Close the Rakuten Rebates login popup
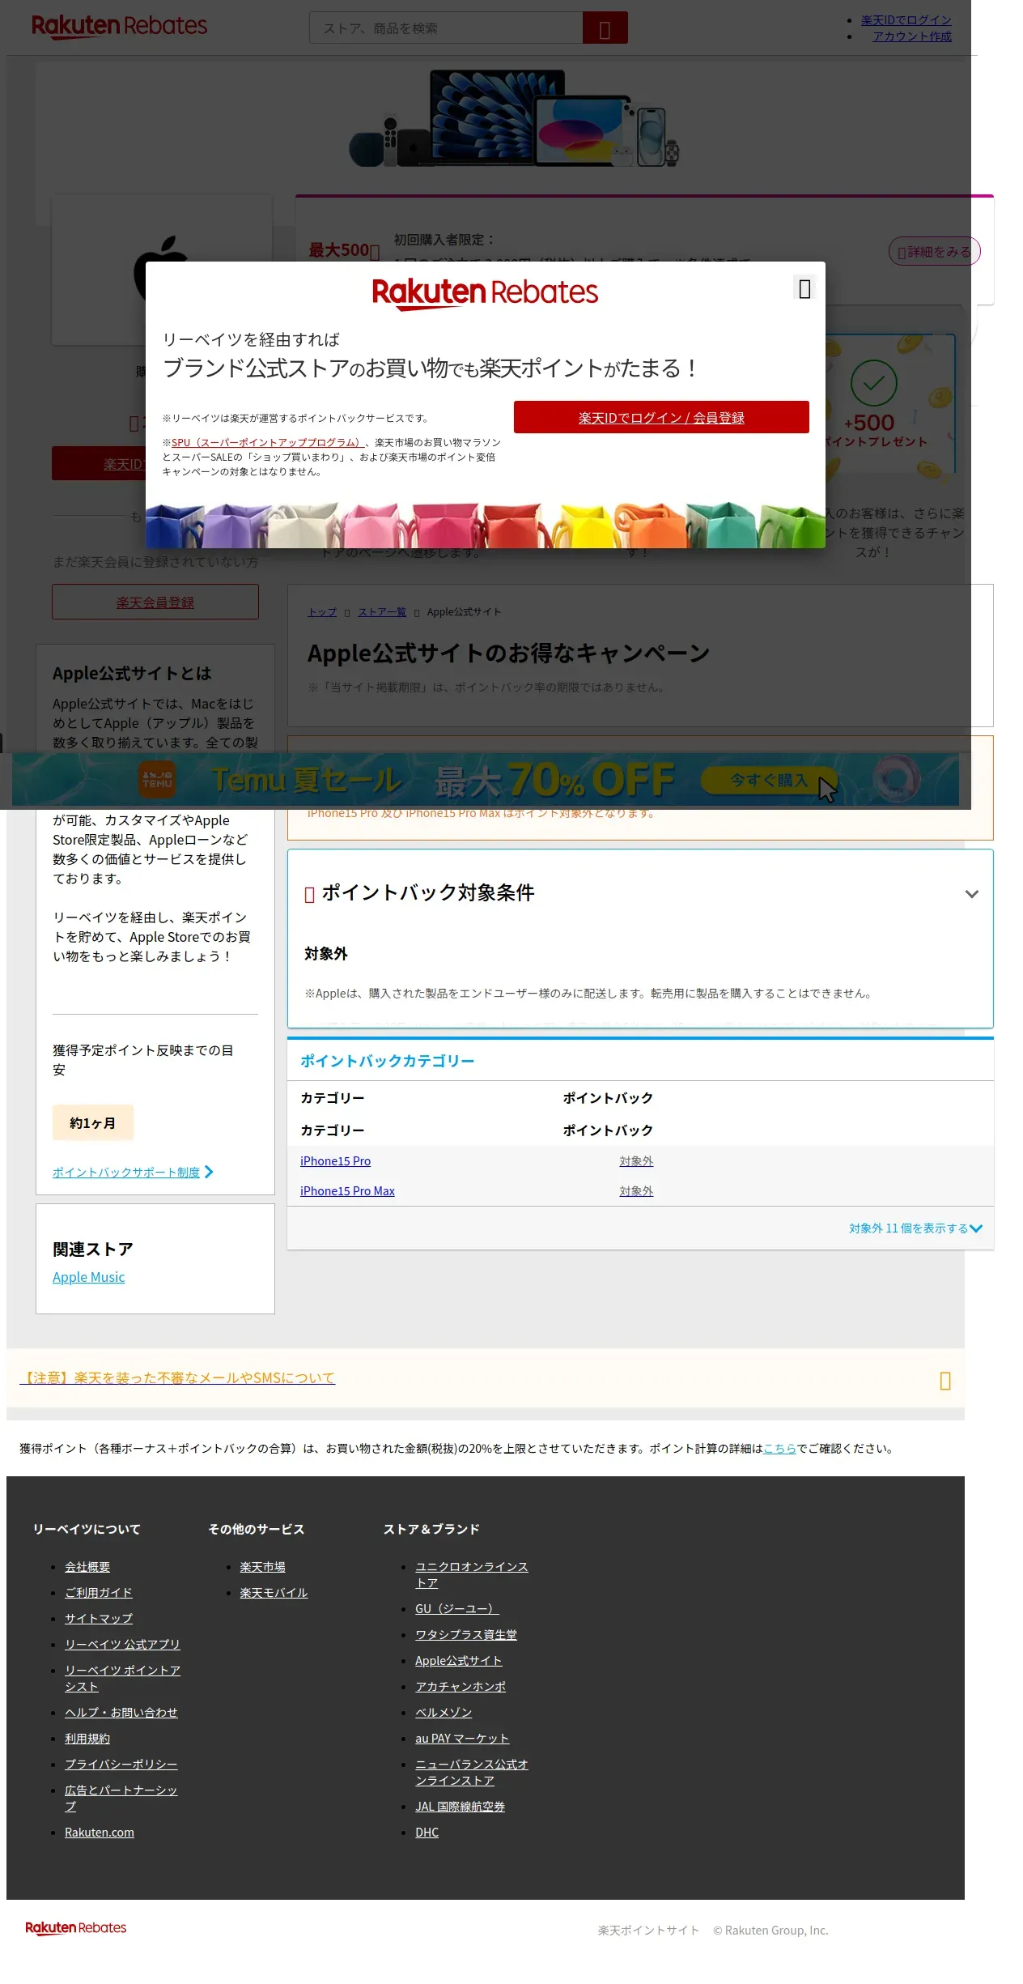This screenshot has width=1023, height=1984. tap(804, 289)
